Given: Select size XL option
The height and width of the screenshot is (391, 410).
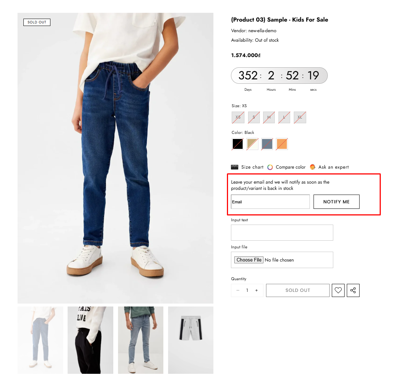Looking at the screenshot, I should point(300,117).
